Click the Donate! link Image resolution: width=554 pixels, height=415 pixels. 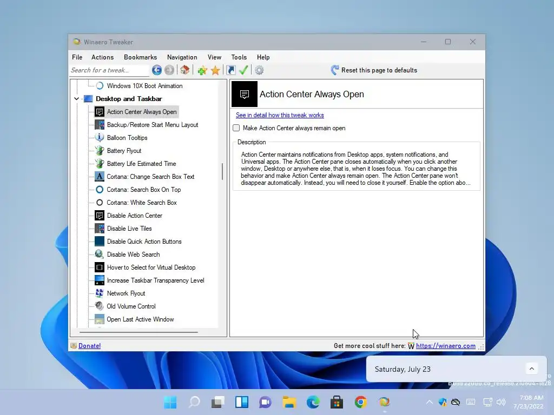pyautogui.click(x=89, y=346)
